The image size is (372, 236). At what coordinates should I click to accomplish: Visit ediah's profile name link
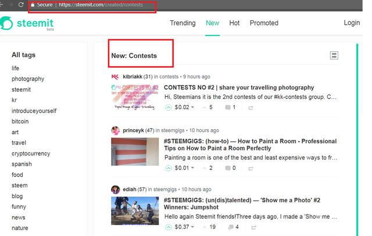pos(129,190)
